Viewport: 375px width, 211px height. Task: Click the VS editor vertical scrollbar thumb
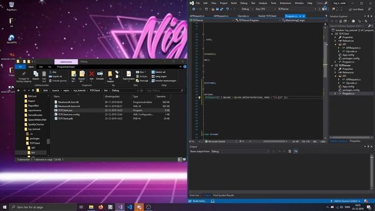pos(325,60)
